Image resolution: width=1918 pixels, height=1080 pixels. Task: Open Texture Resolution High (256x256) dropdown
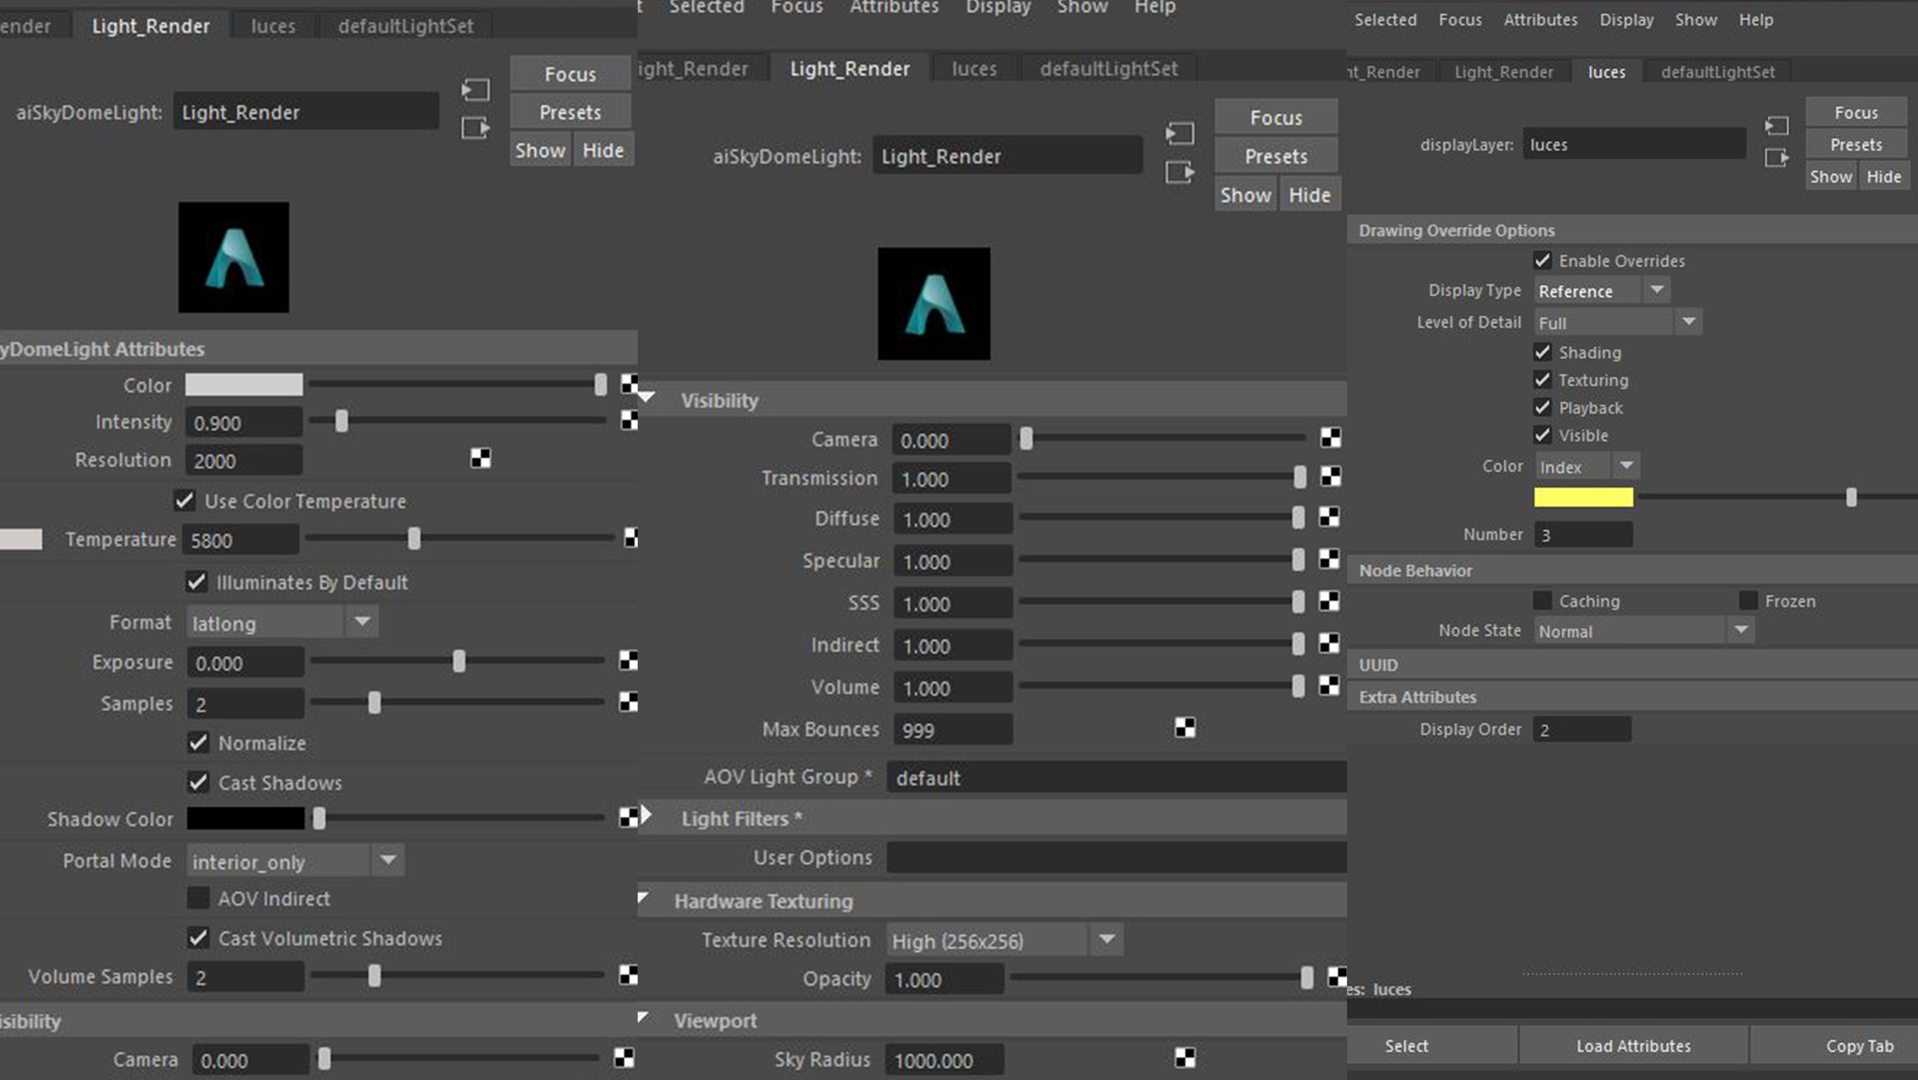[x=1005, y=940]
